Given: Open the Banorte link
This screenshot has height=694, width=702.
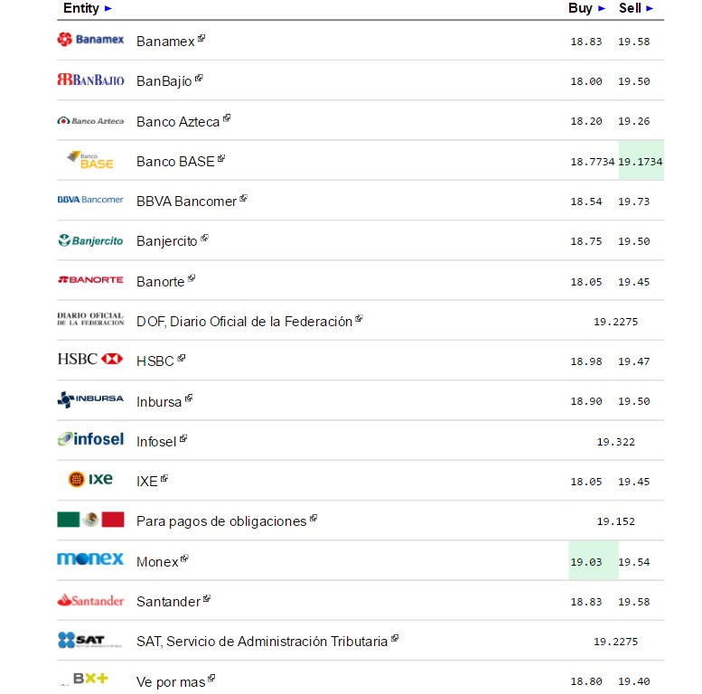Looking at the screenshot, I should pos(160,282).
